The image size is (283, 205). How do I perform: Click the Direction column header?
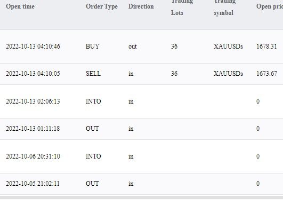tap(141, 6)
